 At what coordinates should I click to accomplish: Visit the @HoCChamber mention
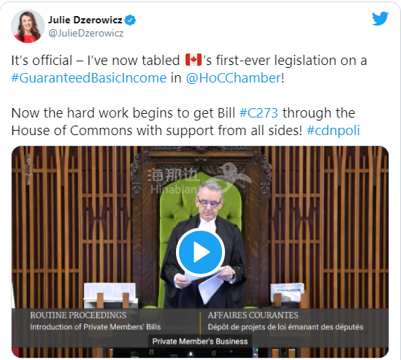pyautogui.click(x=233, y=77)
